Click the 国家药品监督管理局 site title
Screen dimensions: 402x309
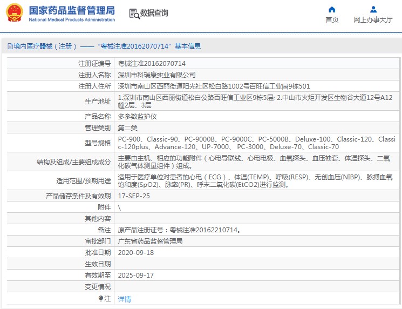click(x=71, y=10)
